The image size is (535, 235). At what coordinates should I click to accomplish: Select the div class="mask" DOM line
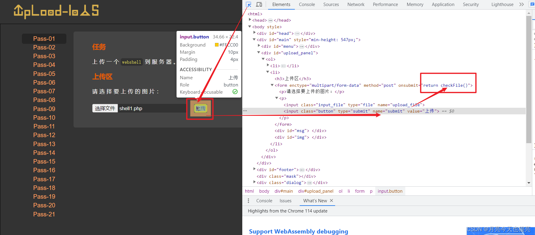(286, 176)
